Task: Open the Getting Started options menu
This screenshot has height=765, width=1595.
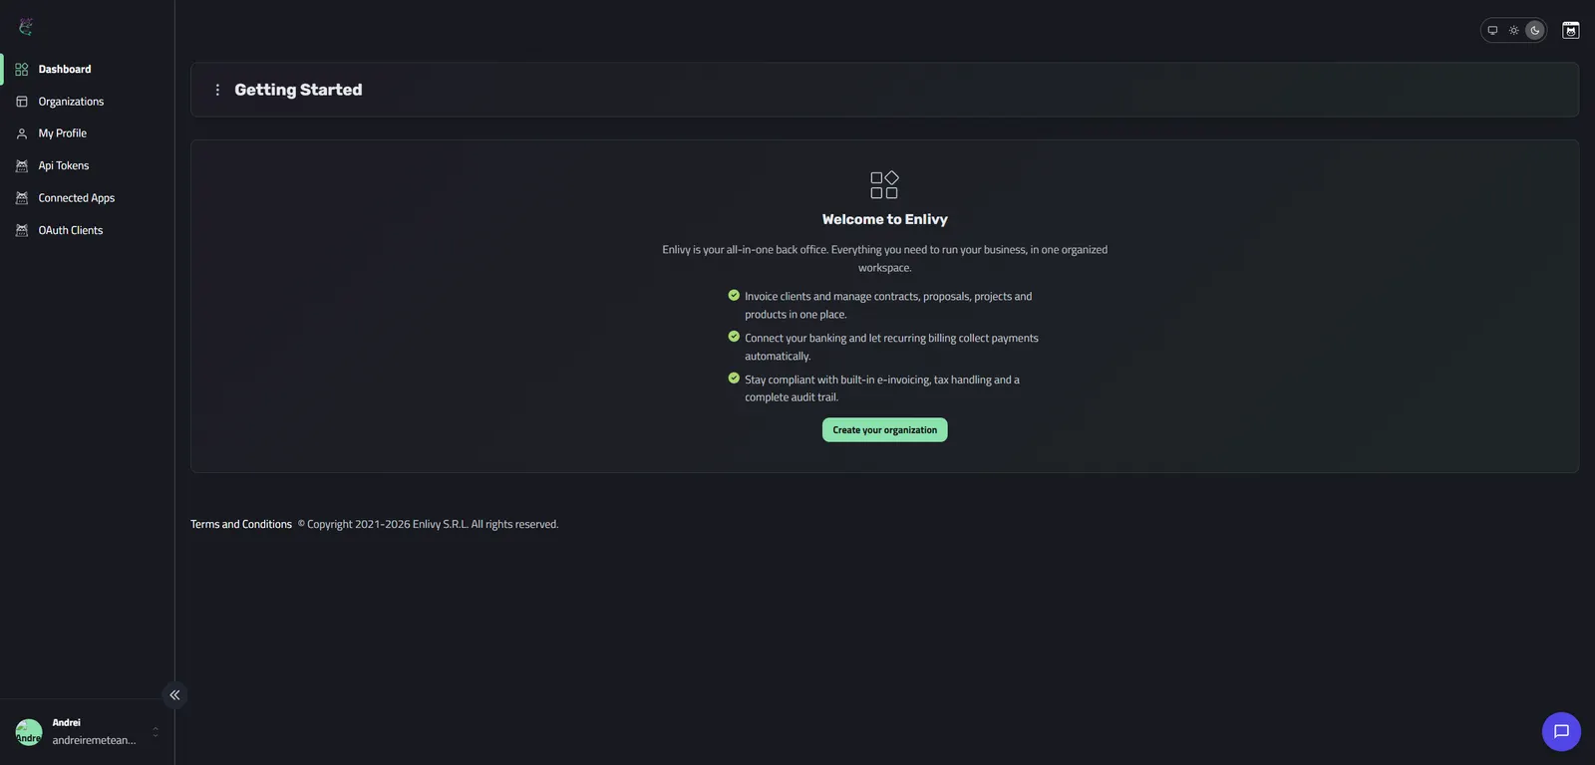Action: 217,90
